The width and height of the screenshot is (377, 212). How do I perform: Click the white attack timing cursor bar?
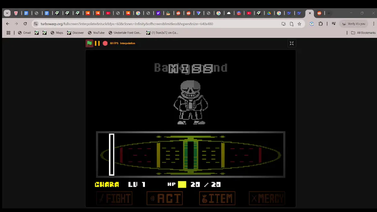point(111,155)
